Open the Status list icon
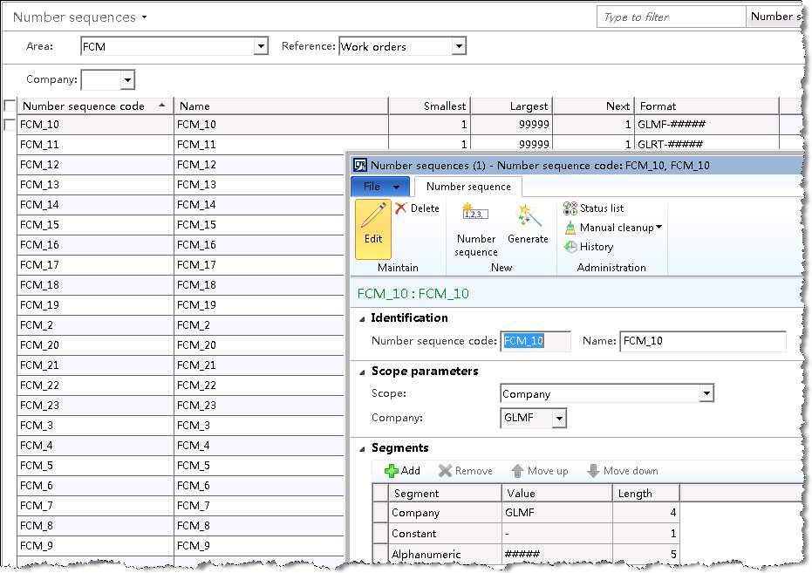Viewport: 812px width, 573px height. (x=570, y=208)
